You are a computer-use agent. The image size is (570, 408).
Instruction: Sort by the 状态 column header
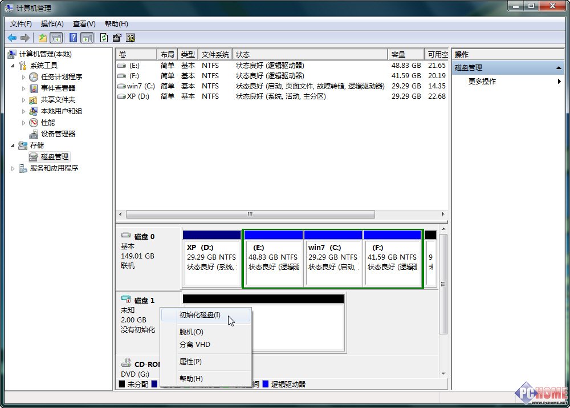pyautogui.click(x=310, y=55)
